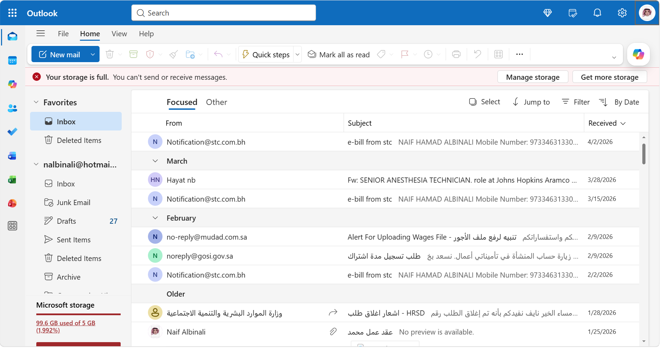This screenshot has width=661, height=348.
Task: Switch to Focused inbox tab
Action: tap(182, 102)
